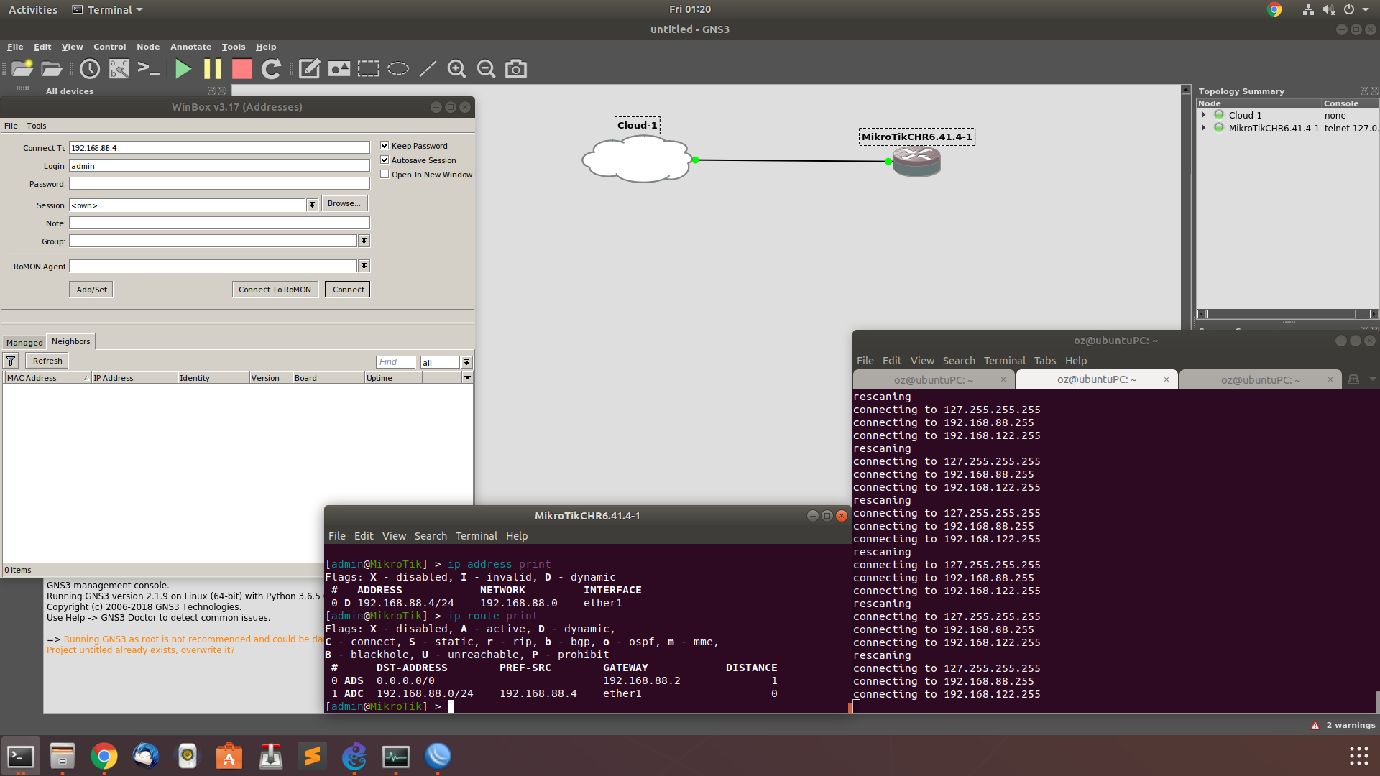Image resolution: width=1380 pixels, height=776 pixels.
Task: Switch to the Managed tab in WinBox
Action: click(x=24, y=343)
